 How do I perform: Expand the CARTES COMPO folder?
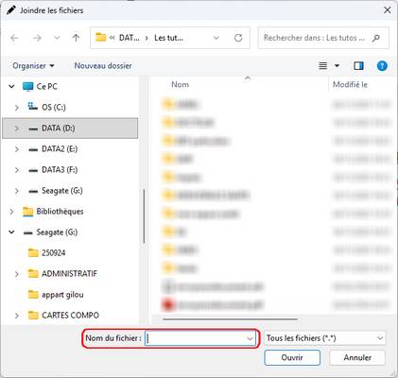tap(16, 316)
